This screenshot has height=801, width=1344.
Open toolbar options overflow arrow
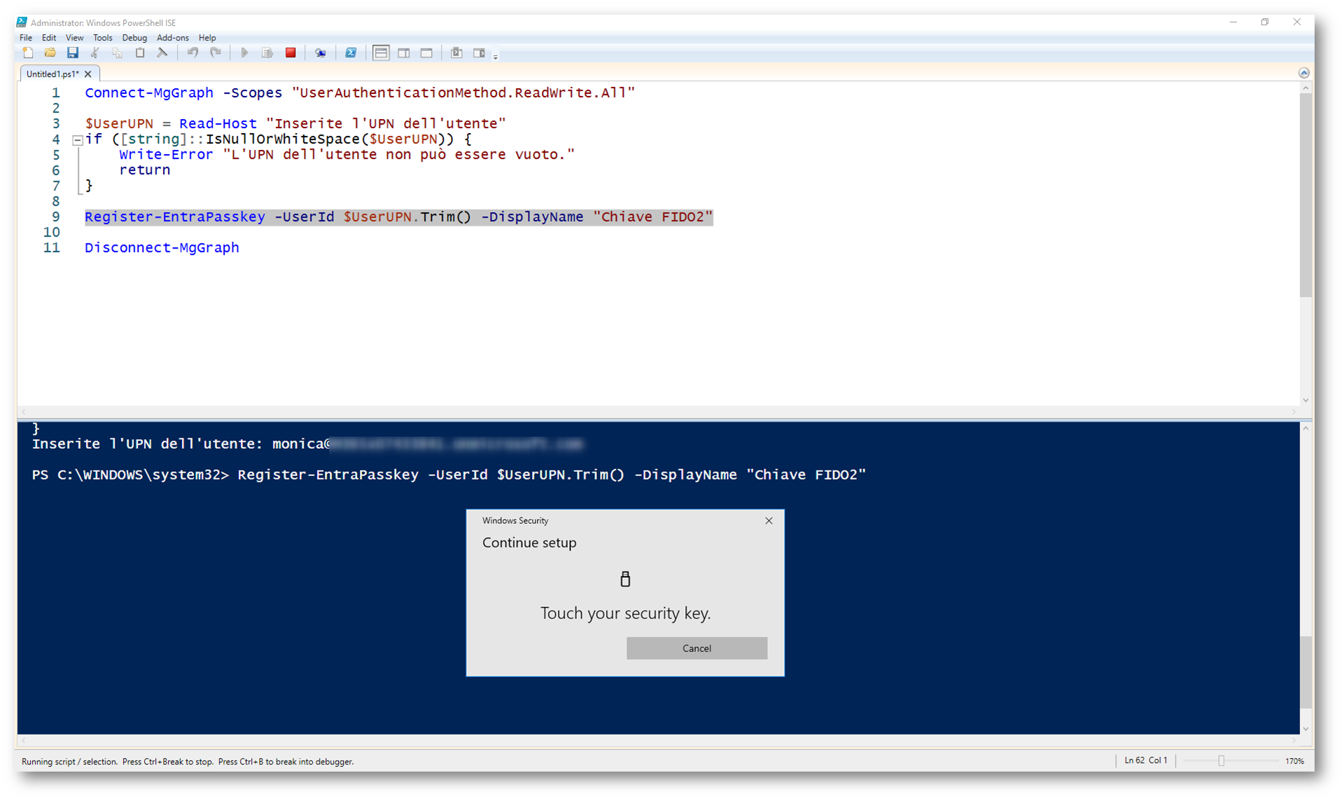[496, 56]
